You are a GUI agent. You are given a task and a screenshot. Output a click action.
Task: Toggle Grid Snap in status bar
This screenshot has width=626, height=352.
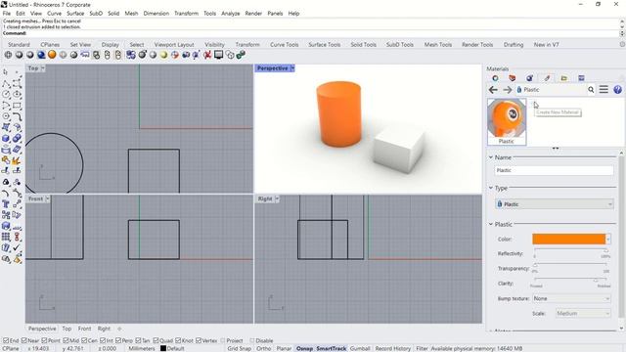pos(240,348)
